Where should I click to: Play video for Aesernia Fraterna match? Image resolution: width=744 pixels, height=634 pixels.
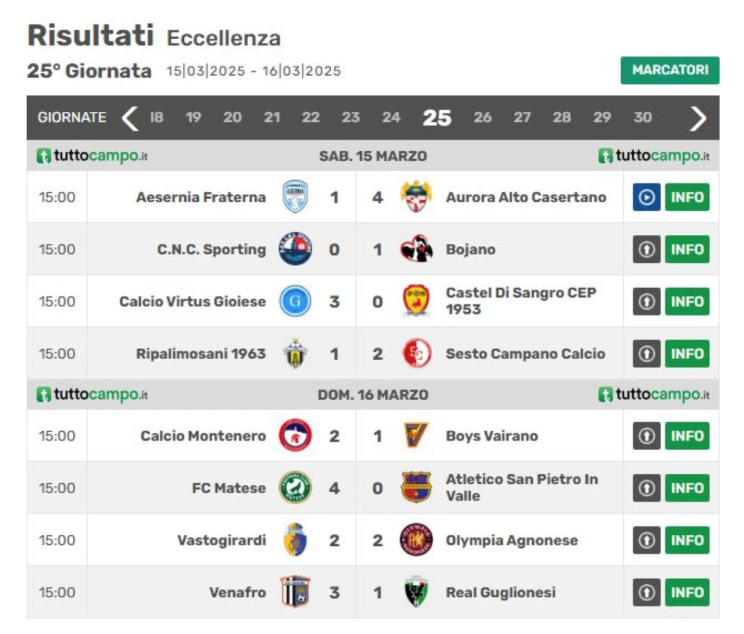coord(646,197)
